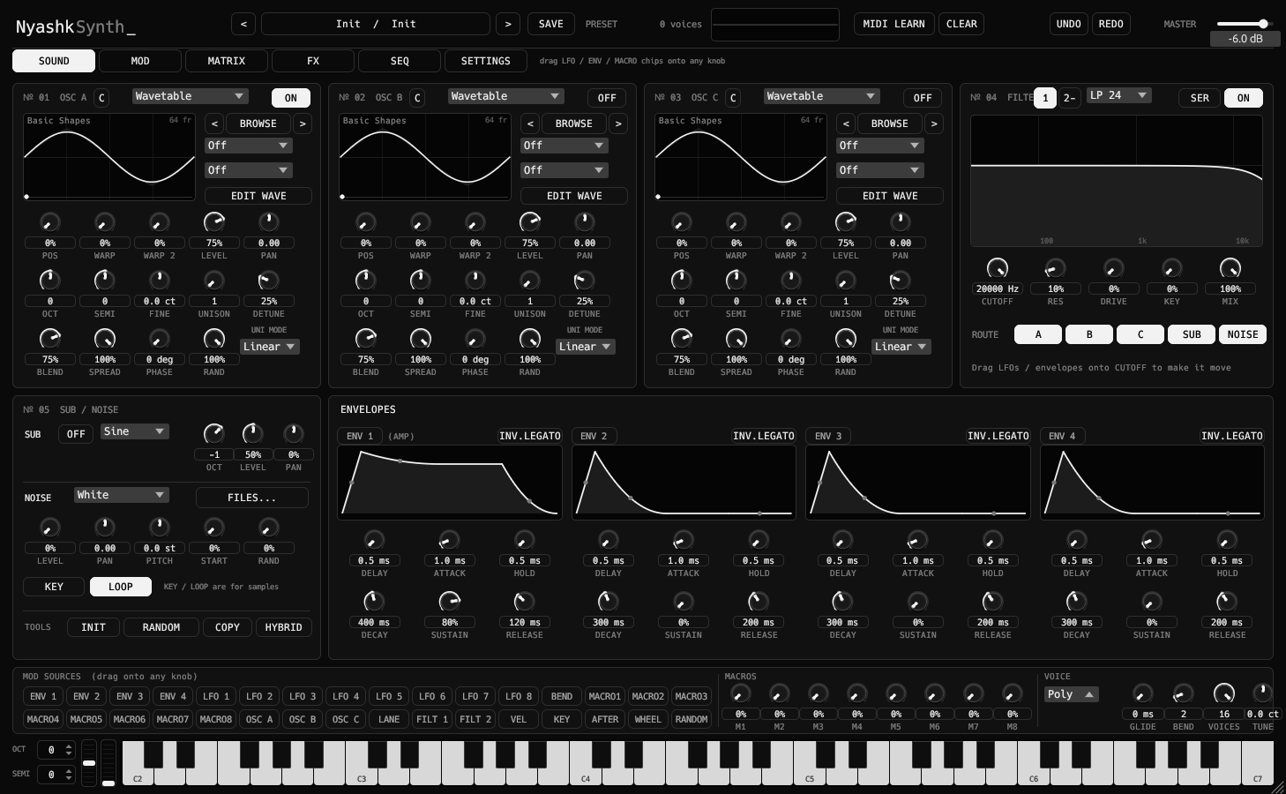Click the OSC B next wavetable arrow
Screen dimensions: 1286x794
pyautogui.click(x=618, y=124)
